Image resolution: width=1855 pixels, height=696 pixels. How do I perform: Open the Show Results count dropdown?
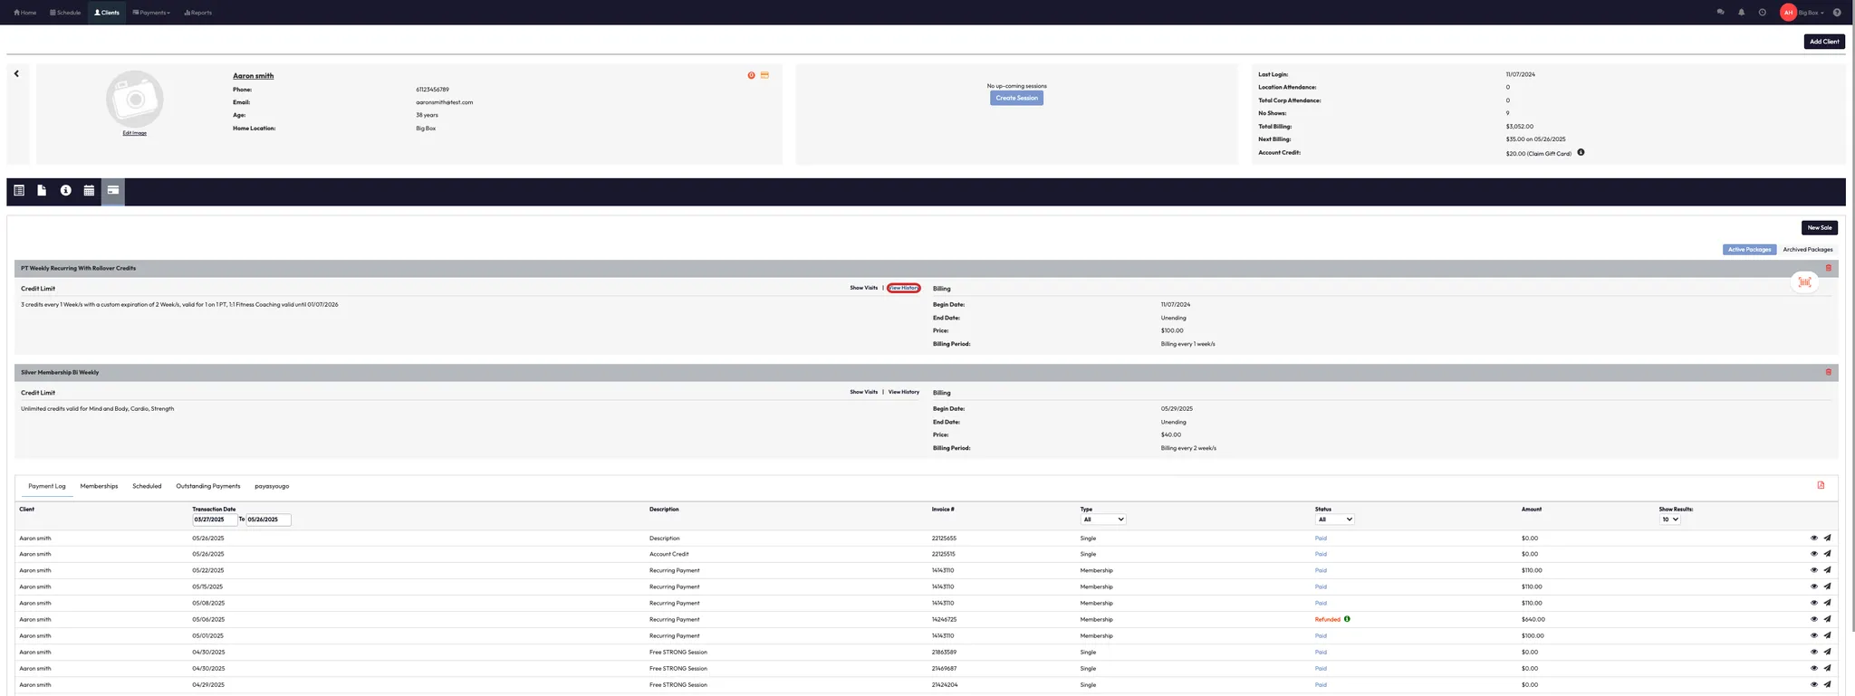pos(1669,520)
